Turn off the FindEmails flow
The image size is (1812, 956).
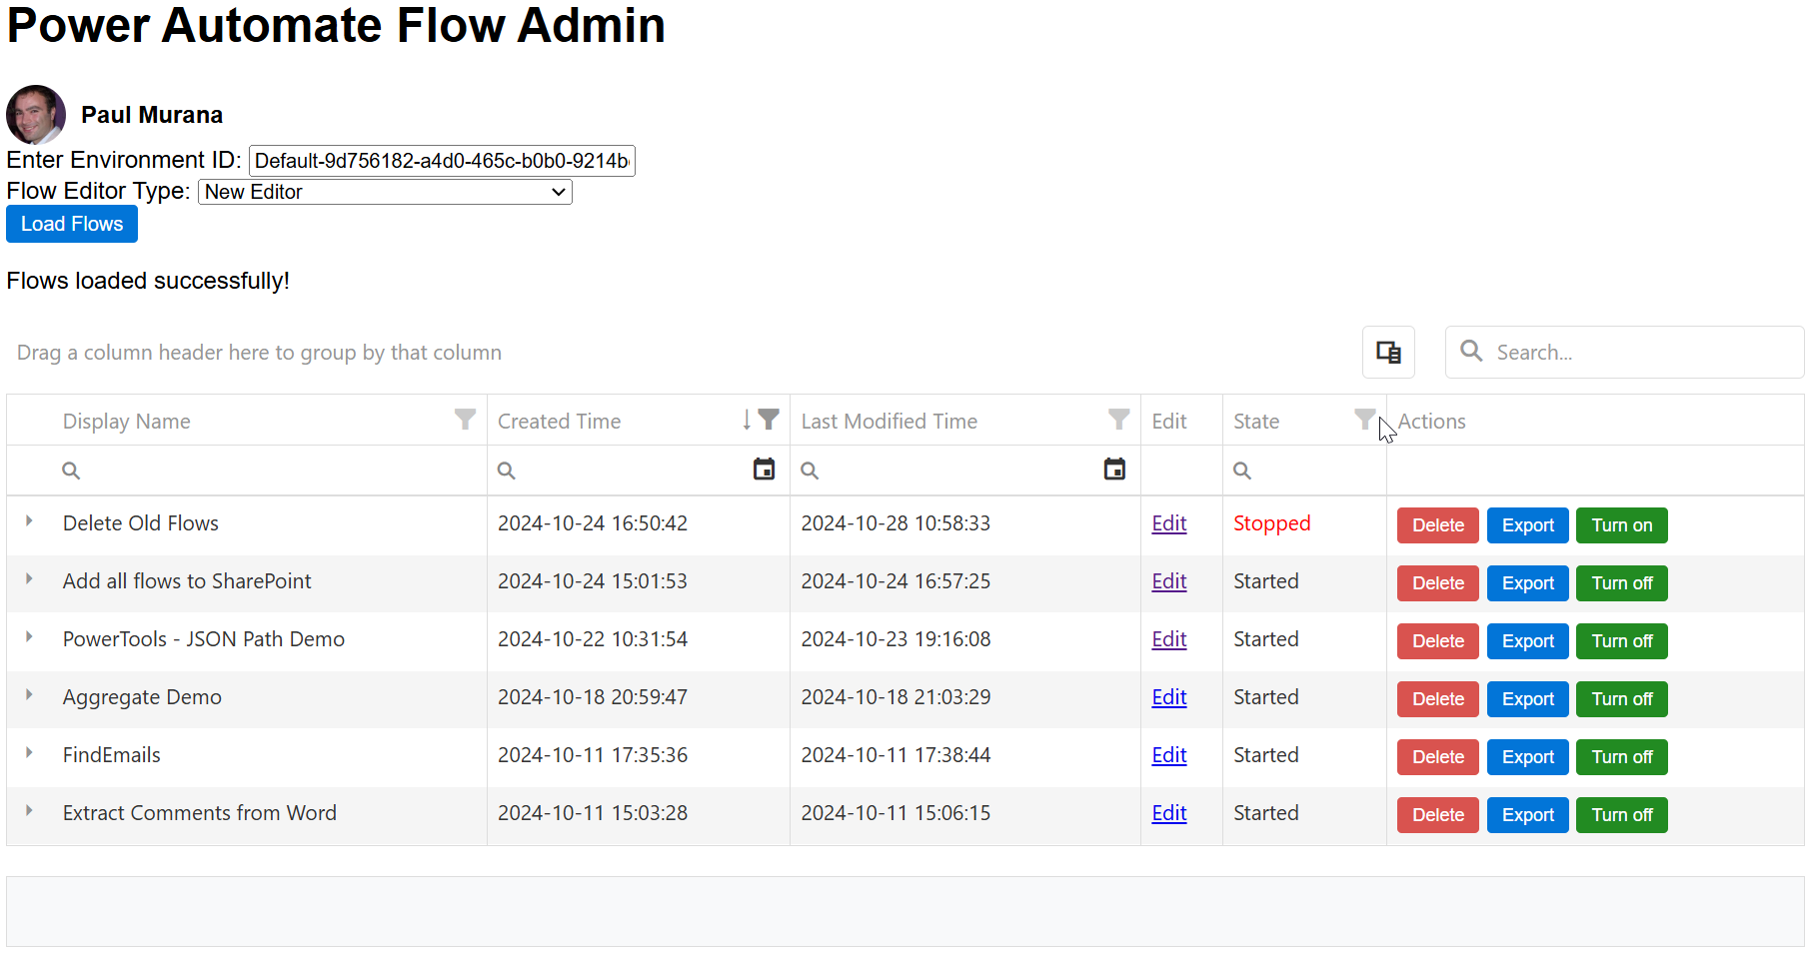tap(1621, 756)
